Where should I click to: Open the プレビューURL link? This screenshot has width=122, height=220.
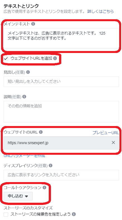click(106, 133)
